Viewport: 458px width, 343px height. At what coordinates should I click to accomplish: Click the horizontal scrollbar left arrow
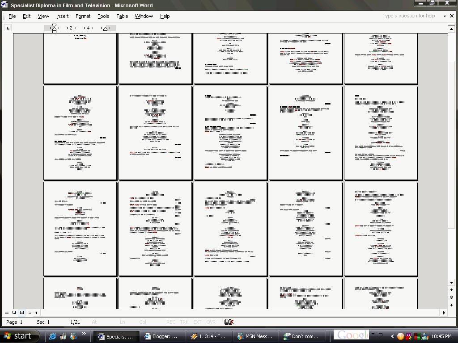tap(36, 313)
